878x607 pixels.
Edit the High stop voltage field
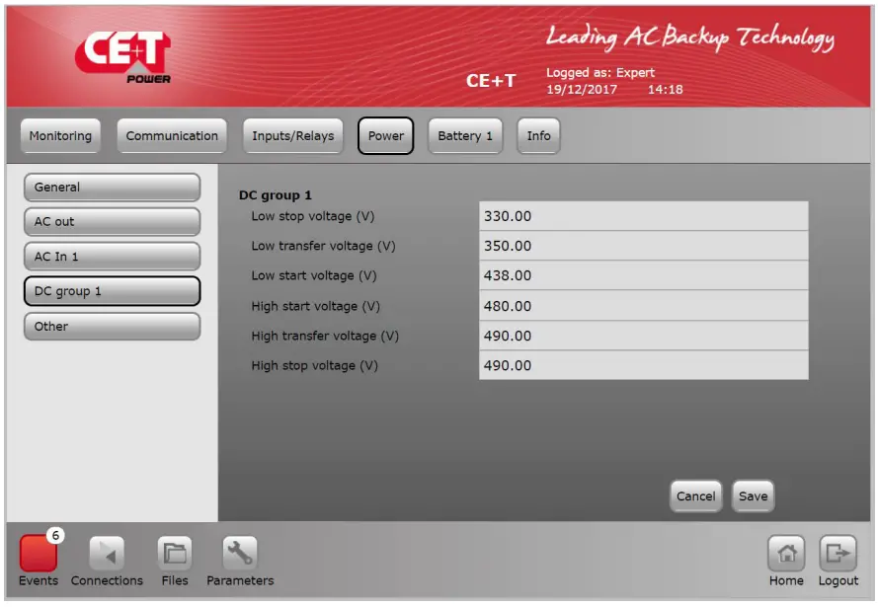pos(643,365)
